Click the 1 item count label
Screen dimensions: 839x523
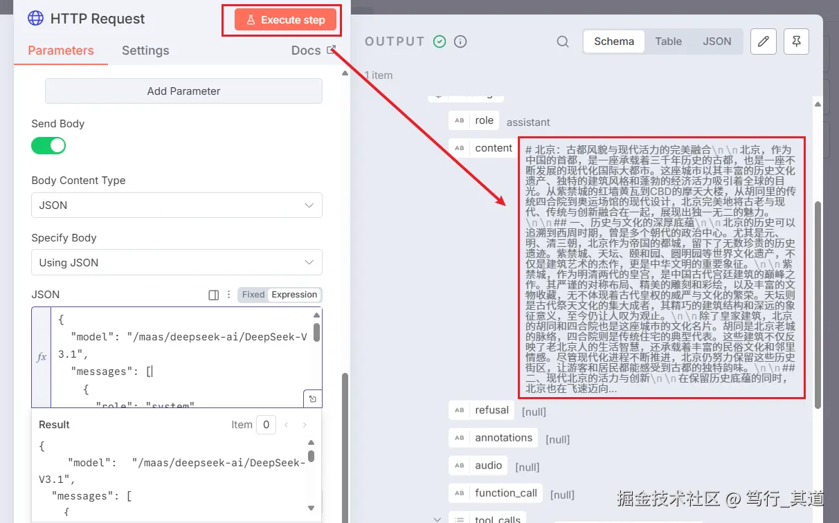tap(378, 75)
